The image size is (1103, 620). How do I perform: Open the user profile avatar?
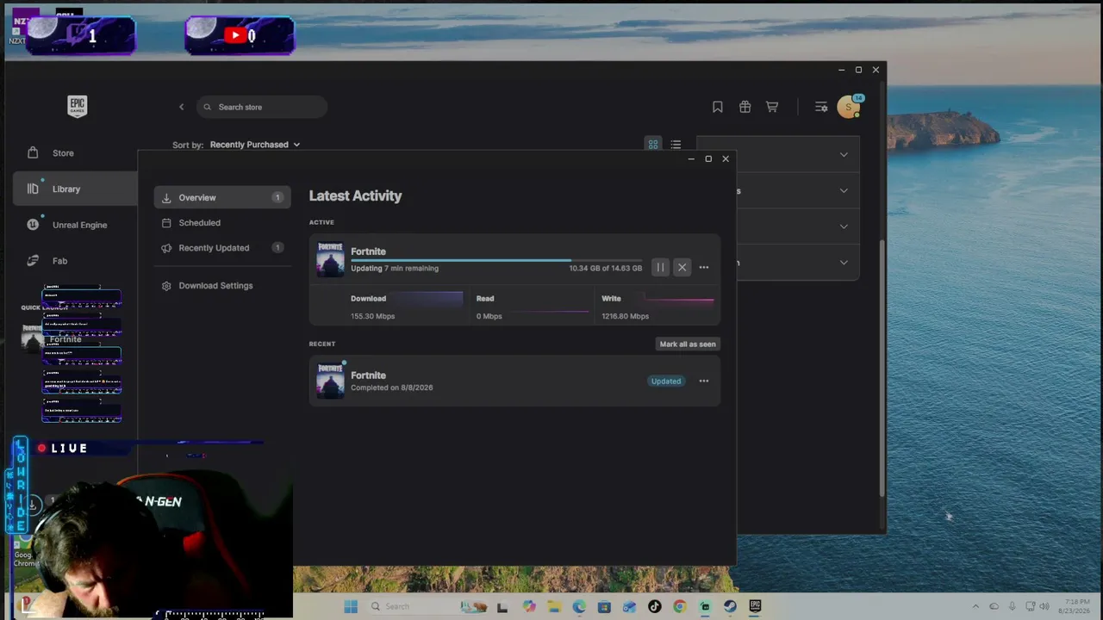pos(849,107)
